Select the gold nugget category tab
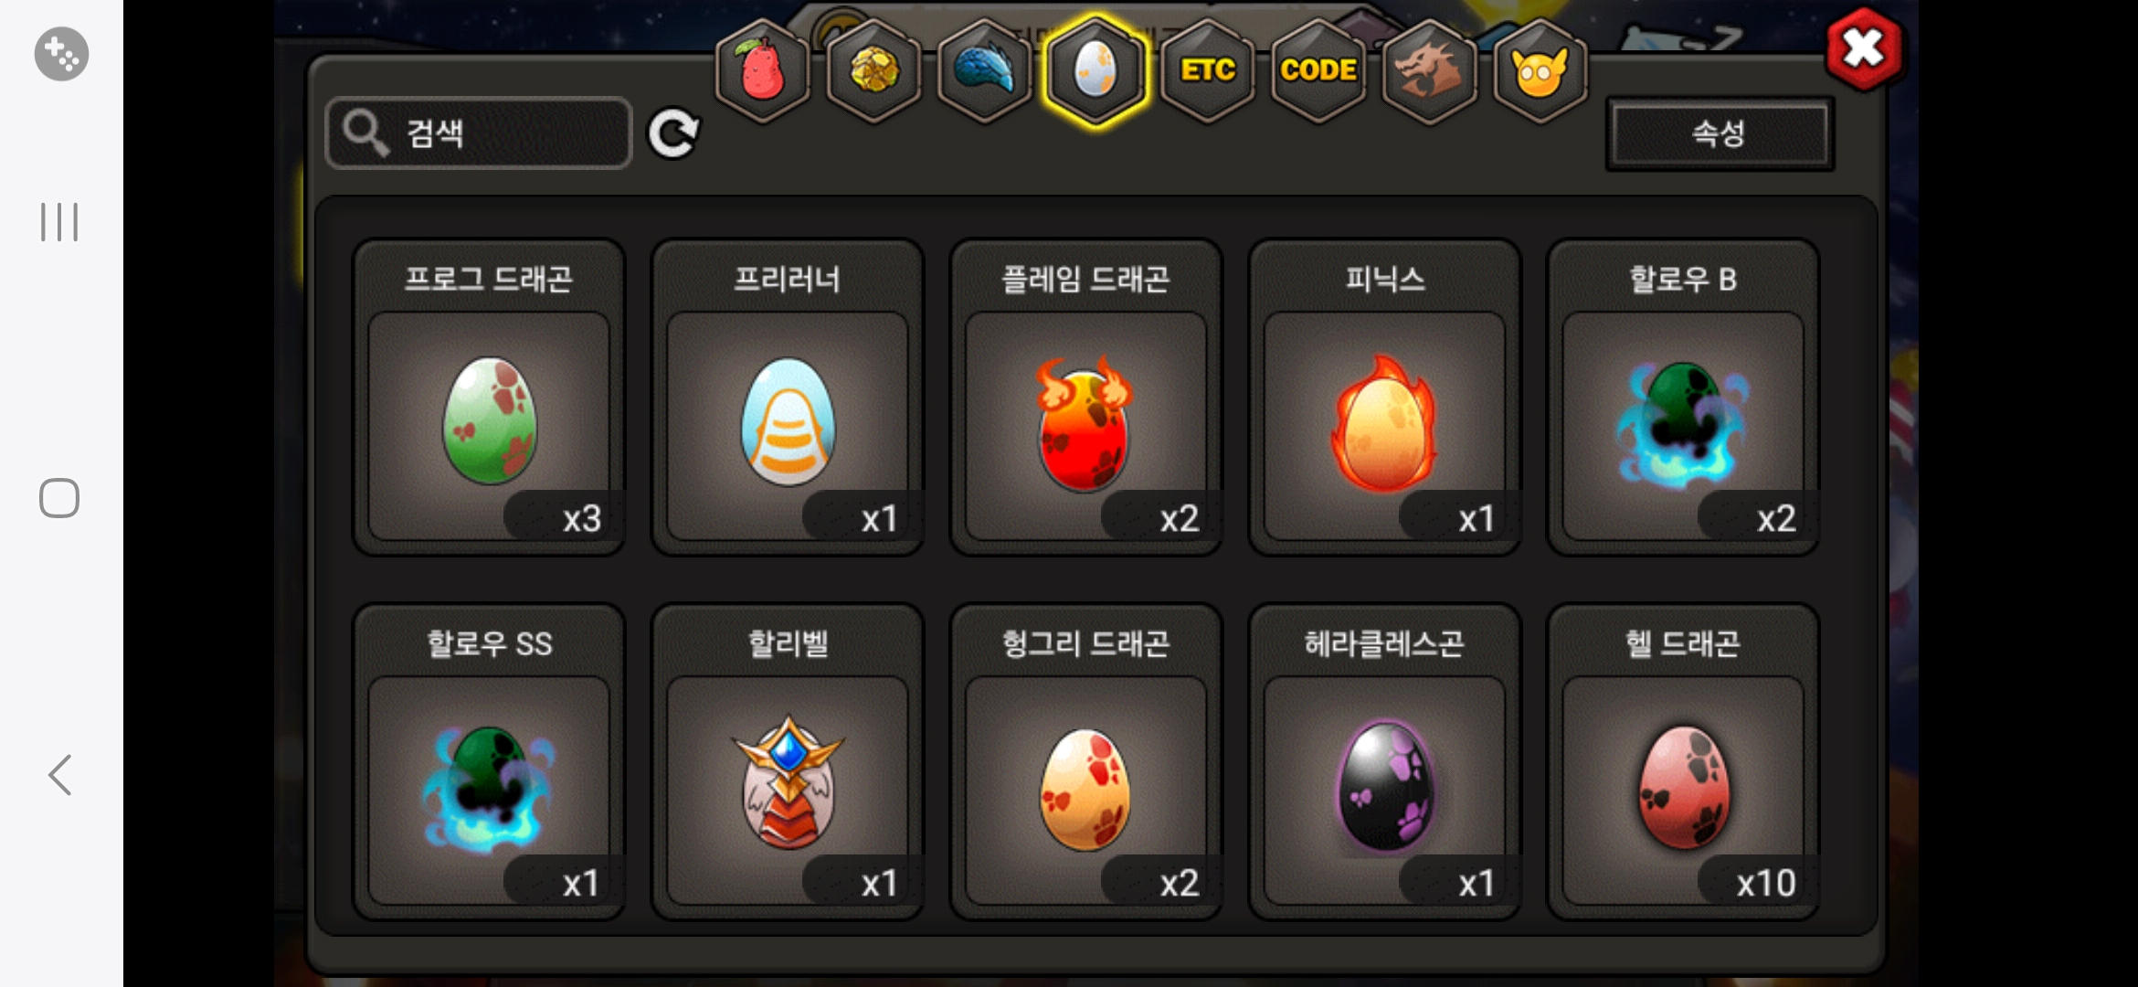This screenshot has height=987, width=2138. click(873, 71)
